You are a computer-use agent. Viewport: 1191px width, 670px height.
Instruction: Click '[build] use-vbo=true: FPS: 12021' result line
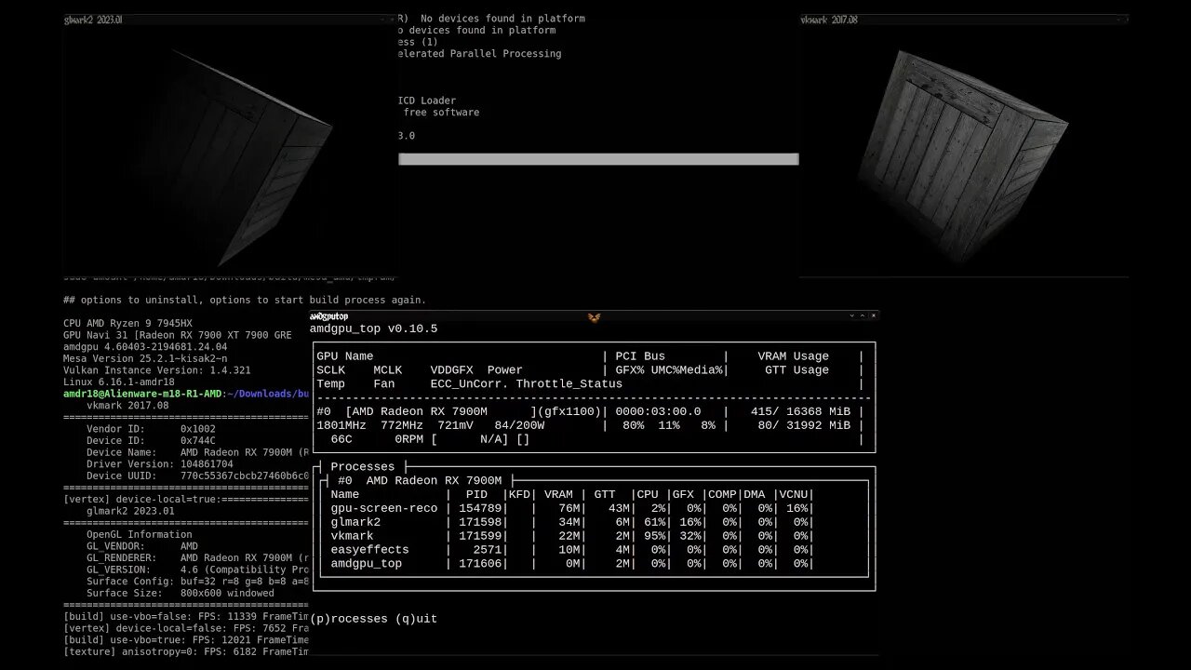[x=186, y=640]
